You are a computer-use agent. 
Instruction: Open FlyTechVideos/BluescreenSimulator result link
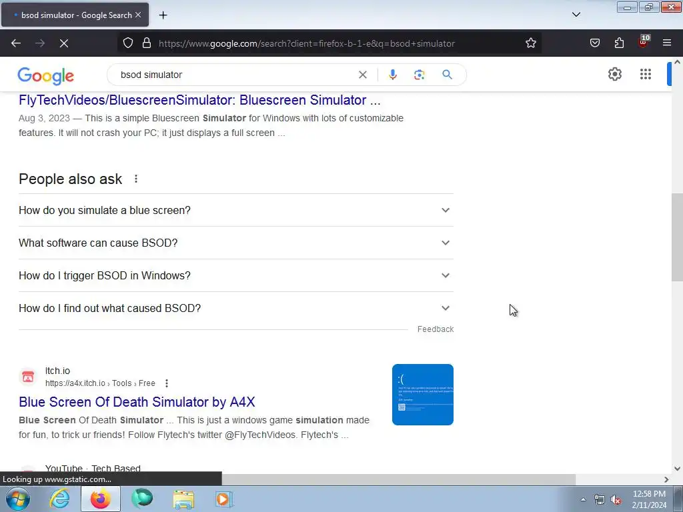pyautogui.click(x=199, y=100)
